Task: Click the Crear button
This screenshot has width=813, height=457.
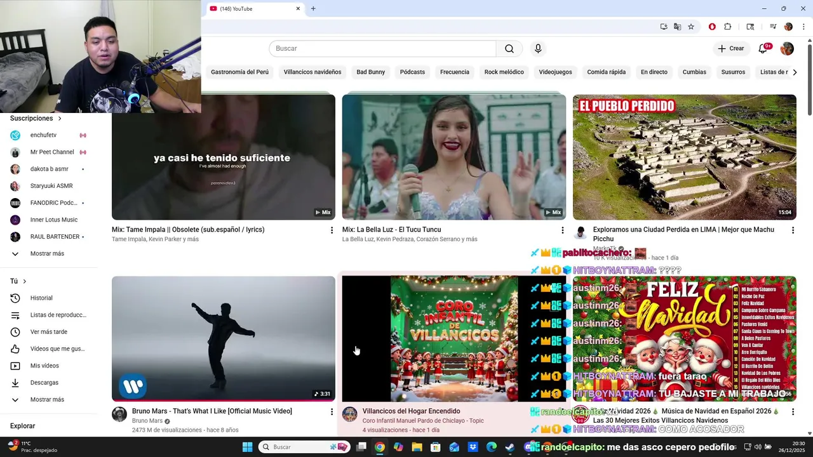Action: 730,49
